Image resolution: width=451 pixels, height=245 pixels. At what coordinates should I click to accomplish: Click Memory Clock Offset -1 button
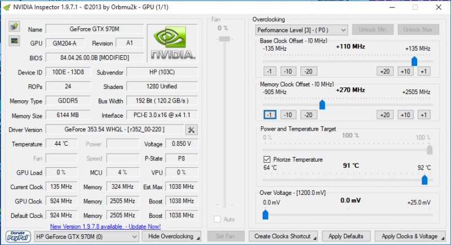(x=270, y=115)
